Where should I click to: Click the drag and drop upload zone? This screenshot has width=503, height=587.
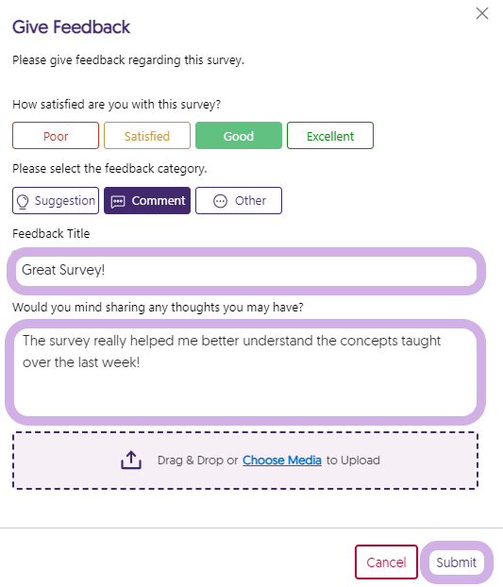coord(245,461)
